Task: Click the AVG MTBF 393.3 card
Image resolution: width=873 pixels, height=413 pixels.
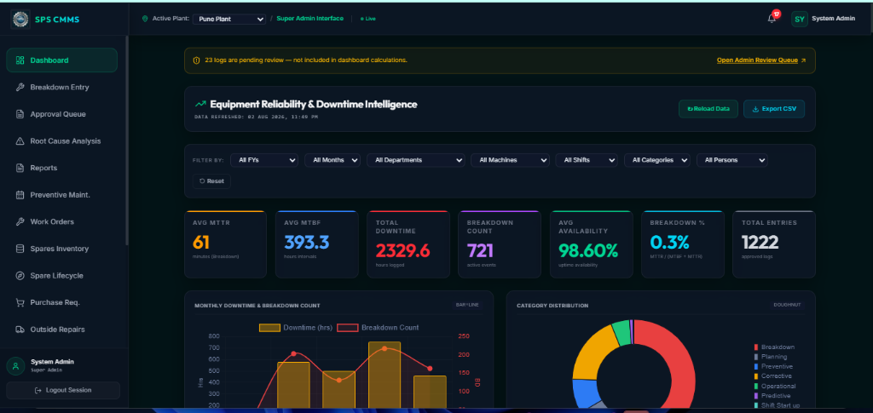Action: 317,244
